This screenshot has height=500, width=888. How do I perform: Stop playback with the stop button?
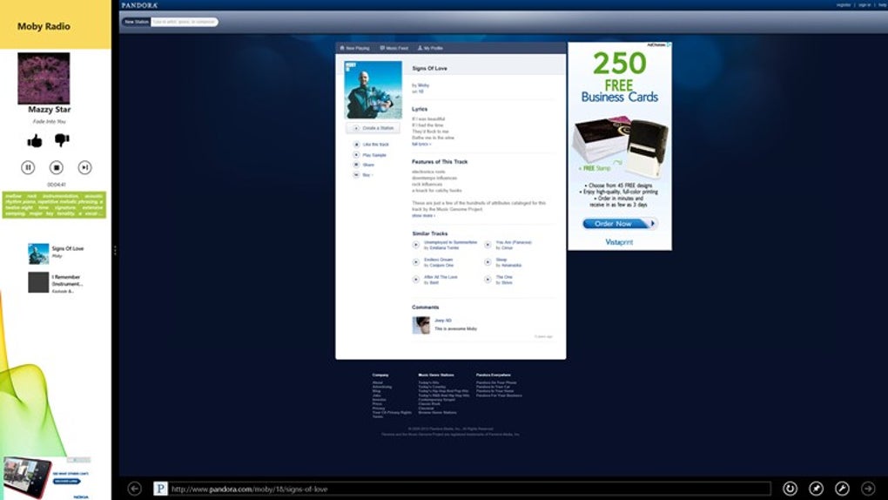tap(56, 167)
